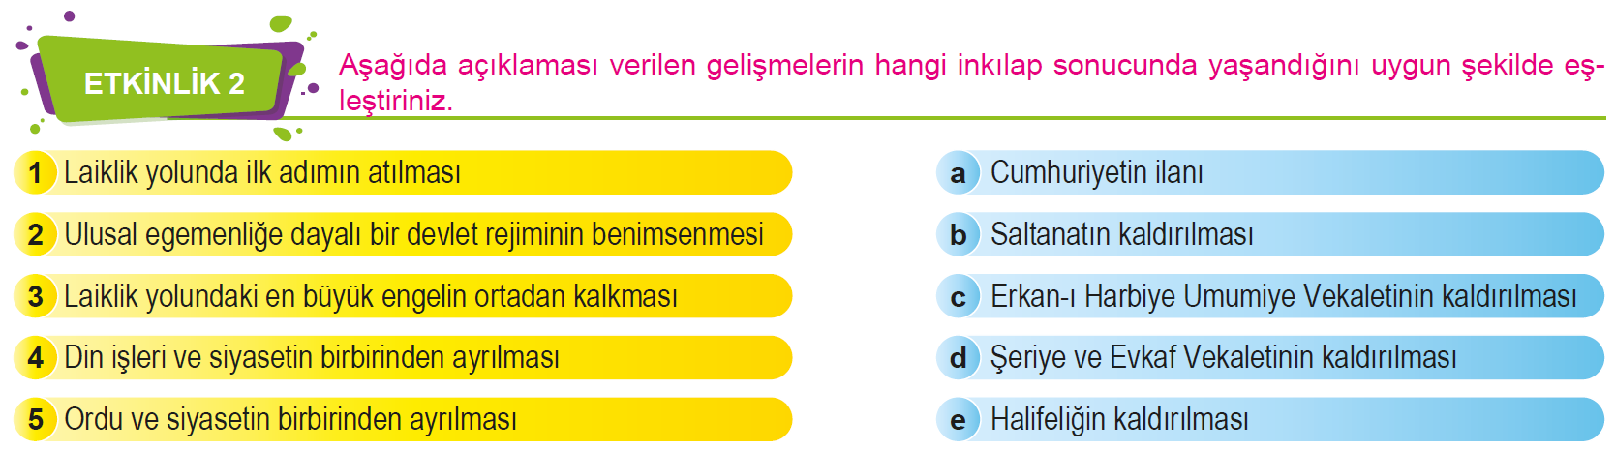Viewport: 1615px width, 451px height.
Task: Click the letter a circle badge
Action: 959,173
